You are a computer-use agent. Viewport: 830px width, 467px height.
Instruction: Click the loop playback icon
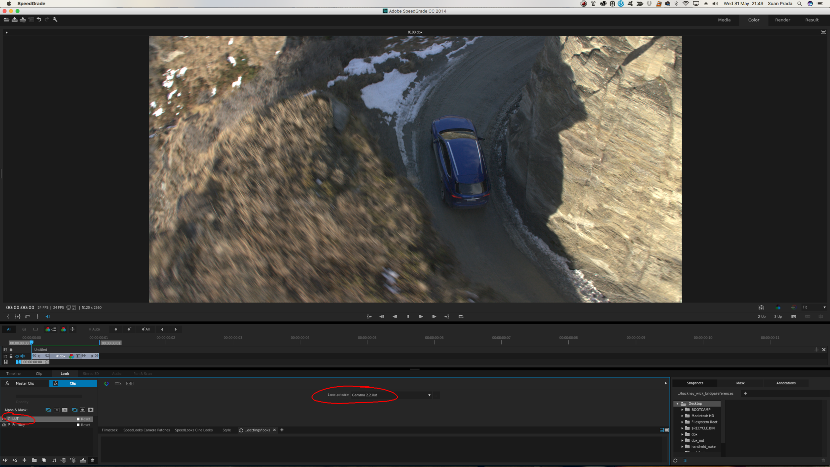coord(461,317)
